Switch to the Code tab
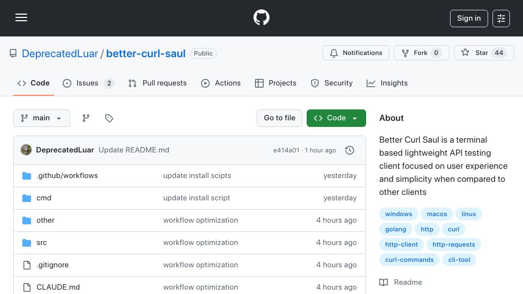This screenshot has width=523, height=294. pos(33,83)
